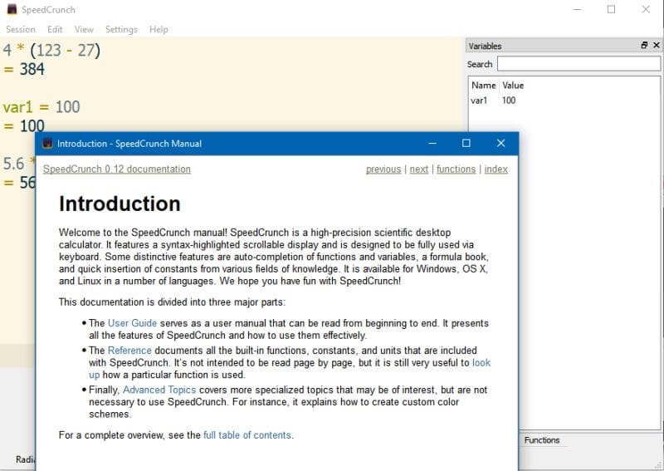Screen dimensions: 664x471
Task: Switch to the Functions tab
Action: point(542,440)
